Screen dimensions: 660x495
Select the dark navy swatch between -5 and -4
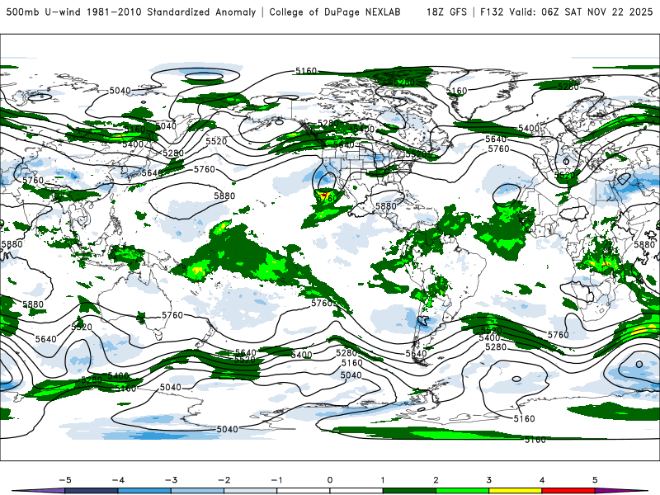(92, 491)
